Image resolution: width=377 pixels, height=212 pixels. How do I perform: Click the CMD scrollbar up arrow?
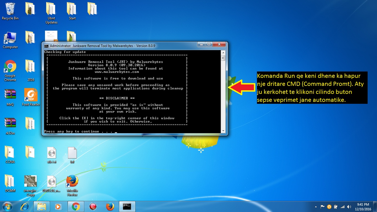(x=223, y=52)
